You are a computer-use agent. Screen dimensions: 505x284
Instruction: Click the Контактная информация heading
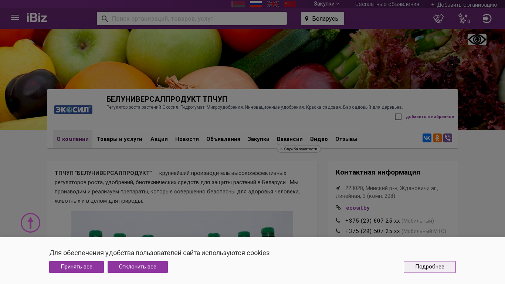tap(378, 172)
